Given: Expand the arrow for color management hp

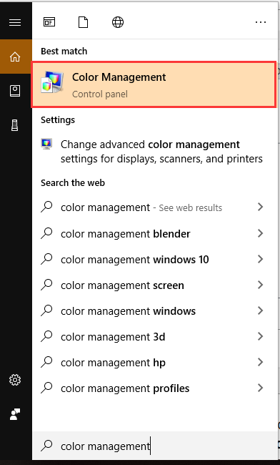Looking at the screenshot, I should (x=261, y=362).
